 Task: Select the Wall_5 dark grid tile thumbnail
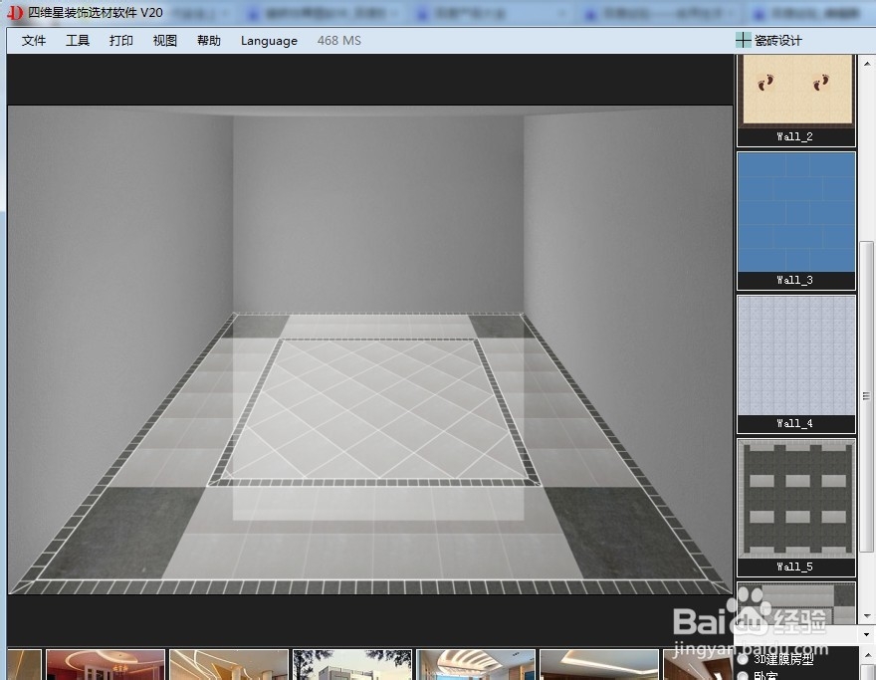coord(796,508)
